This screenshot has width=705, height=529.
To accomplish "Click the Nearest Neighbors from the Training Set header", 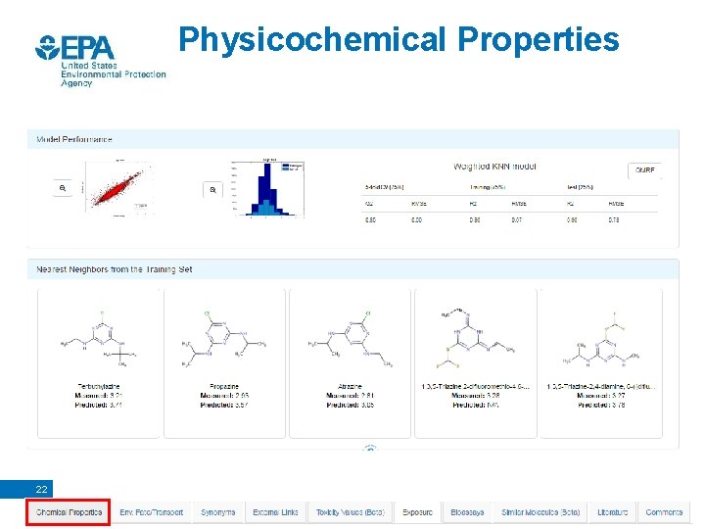I will pos(352,269).
